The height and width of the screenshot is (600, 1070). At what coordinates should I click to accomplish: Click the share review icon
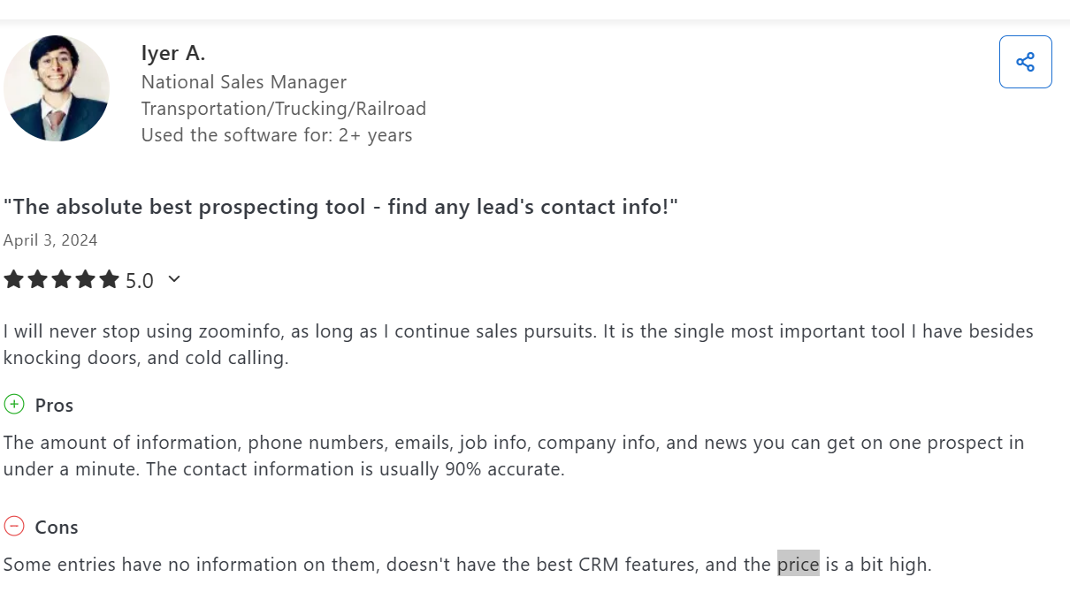(x=1025, y=61)
